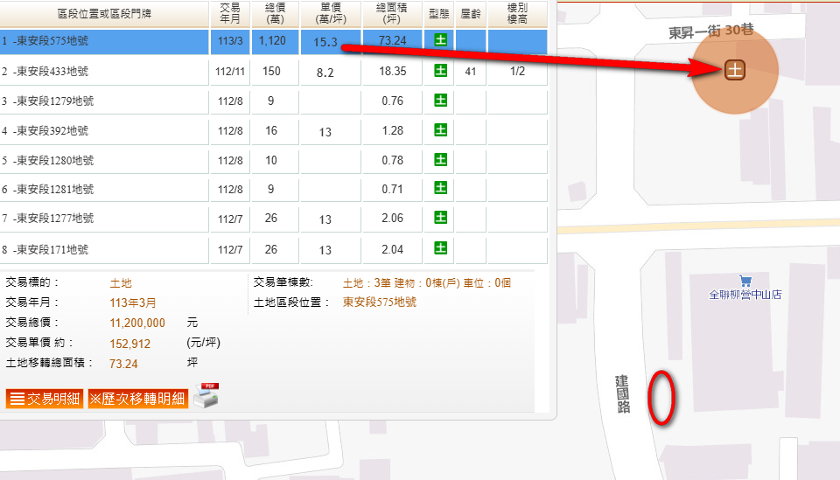Click the 東安段575地號 land location value
The width and height of the screenshot is (840, 480).
click(x=379, y=303)
